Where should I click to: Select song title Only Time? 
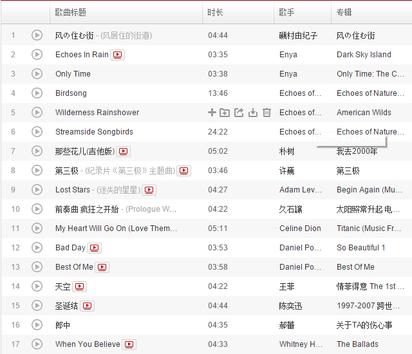(73, 74)
